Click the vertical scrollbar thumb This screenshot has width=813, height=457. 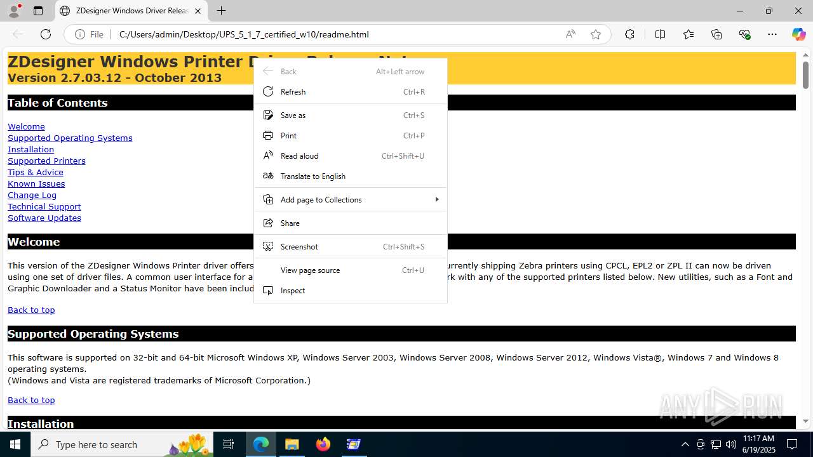pyautogui.click(x=805, y=75)
